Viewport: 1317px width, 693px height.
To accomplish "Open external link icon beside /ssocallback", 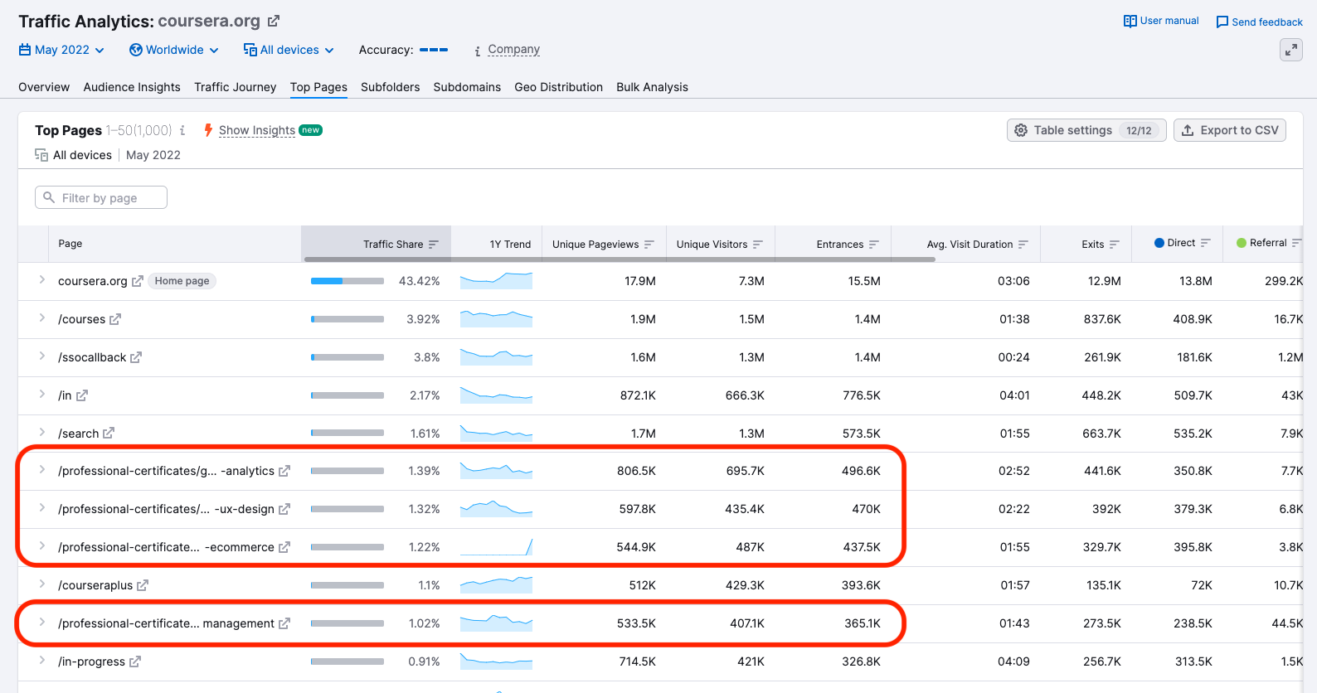I will point(136,357).
